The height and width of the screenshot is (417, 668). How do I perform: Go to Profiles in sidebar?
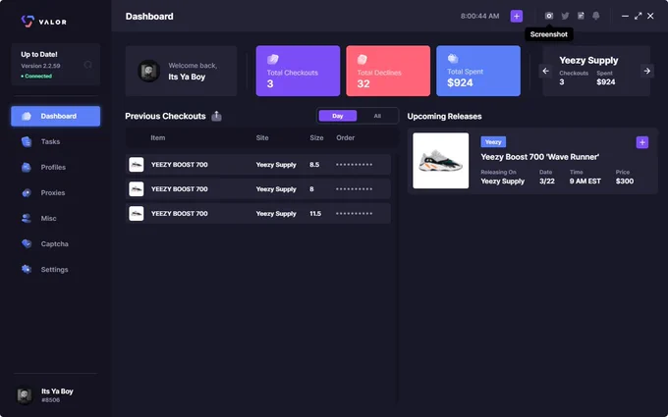pyautogui.click(x=55, y=167)
